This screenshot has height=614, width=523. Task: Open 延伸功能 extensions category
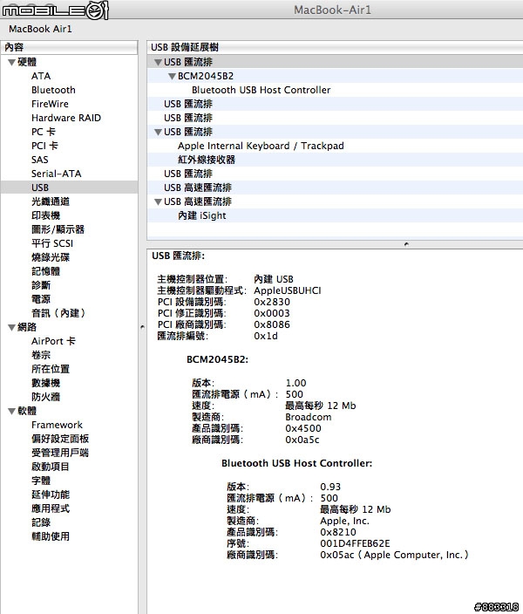51,495
